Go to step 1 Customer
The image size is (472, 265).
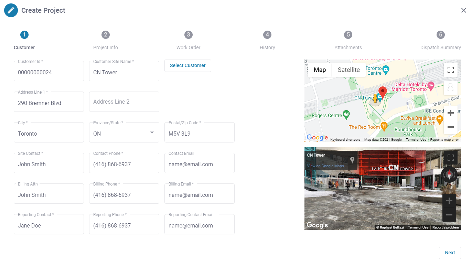tap(24, 35)
